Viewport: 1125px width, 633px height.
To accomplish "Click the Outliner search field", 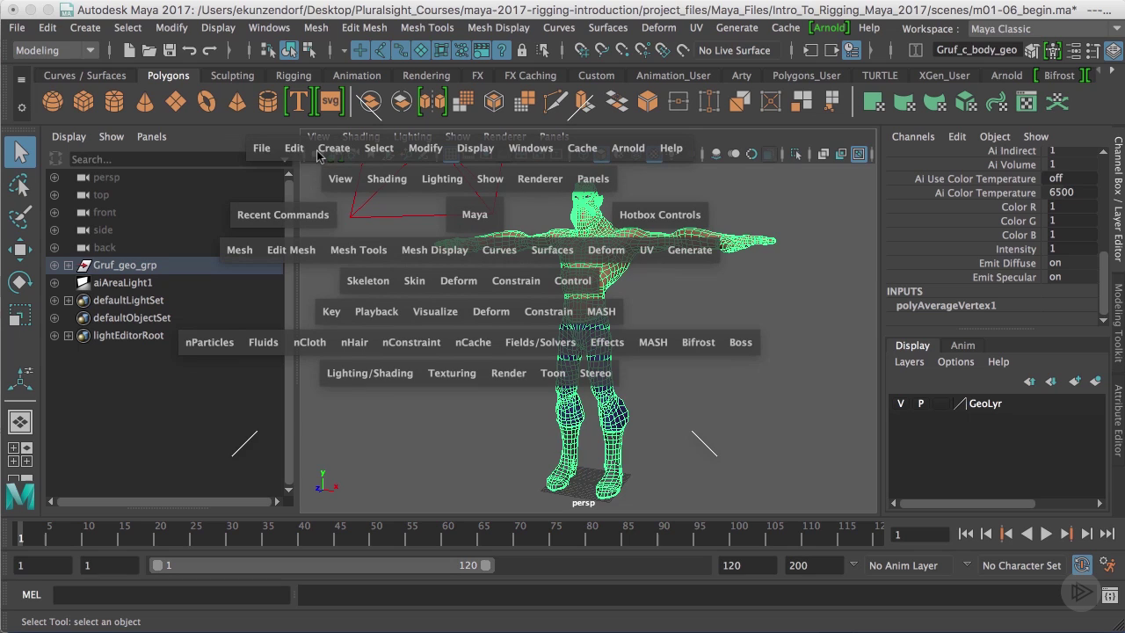I will point(176,159).
